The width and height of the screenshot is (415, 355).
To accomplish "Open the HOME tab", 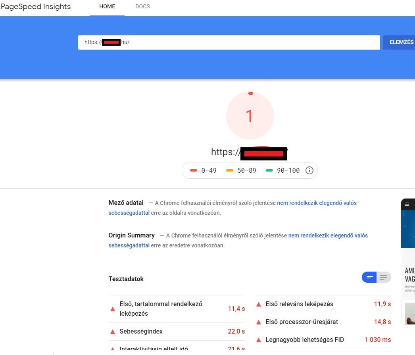I will click(x=107, y=7).
